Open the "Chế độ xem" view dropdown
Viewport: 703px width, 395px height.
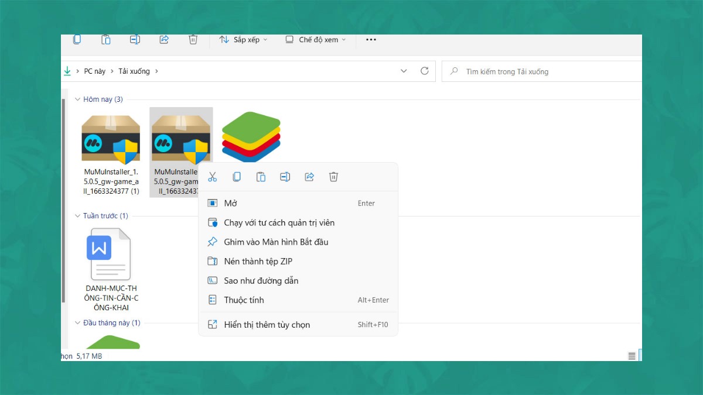coord(315,40)
